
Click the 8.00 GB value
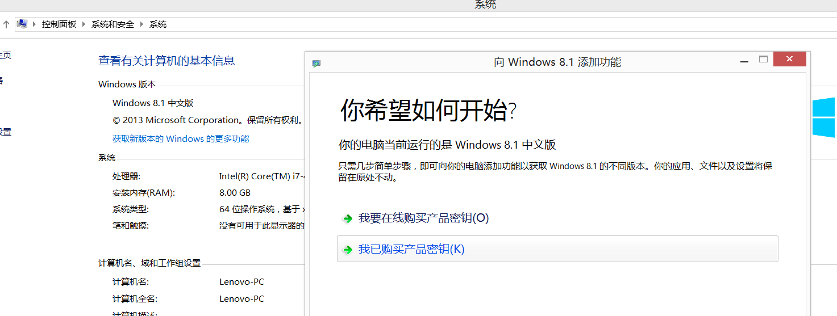click(235, 193)
